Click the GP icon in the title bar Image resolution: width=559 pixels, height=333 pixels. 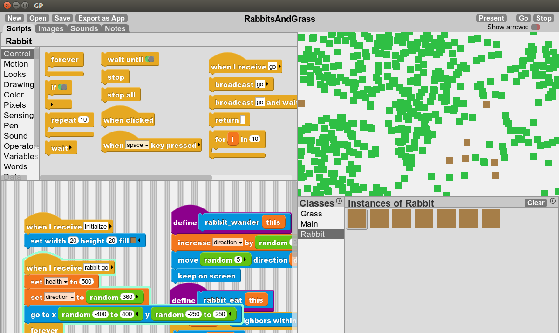39,6
